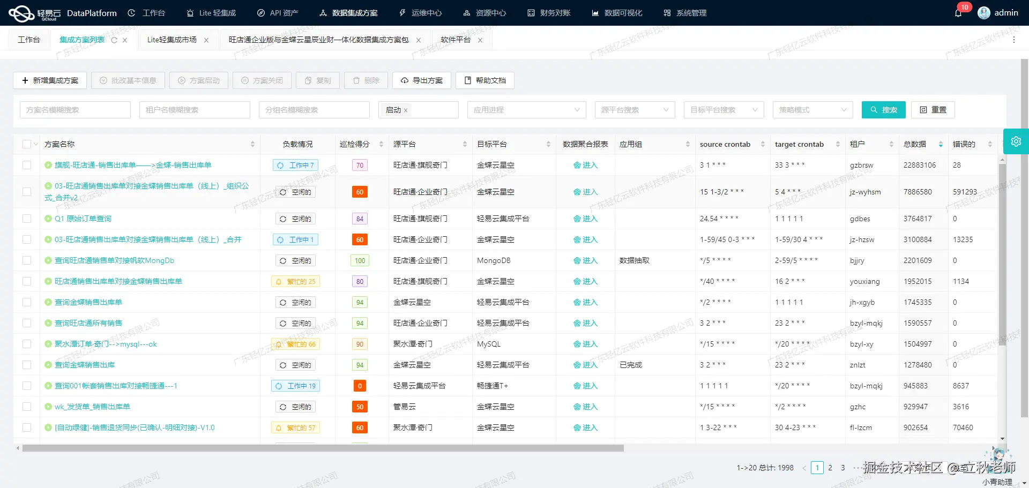This screenshot has width=1029, height=488.
Task: Switch to the 软件平台 tab
Action: point(455,40)
